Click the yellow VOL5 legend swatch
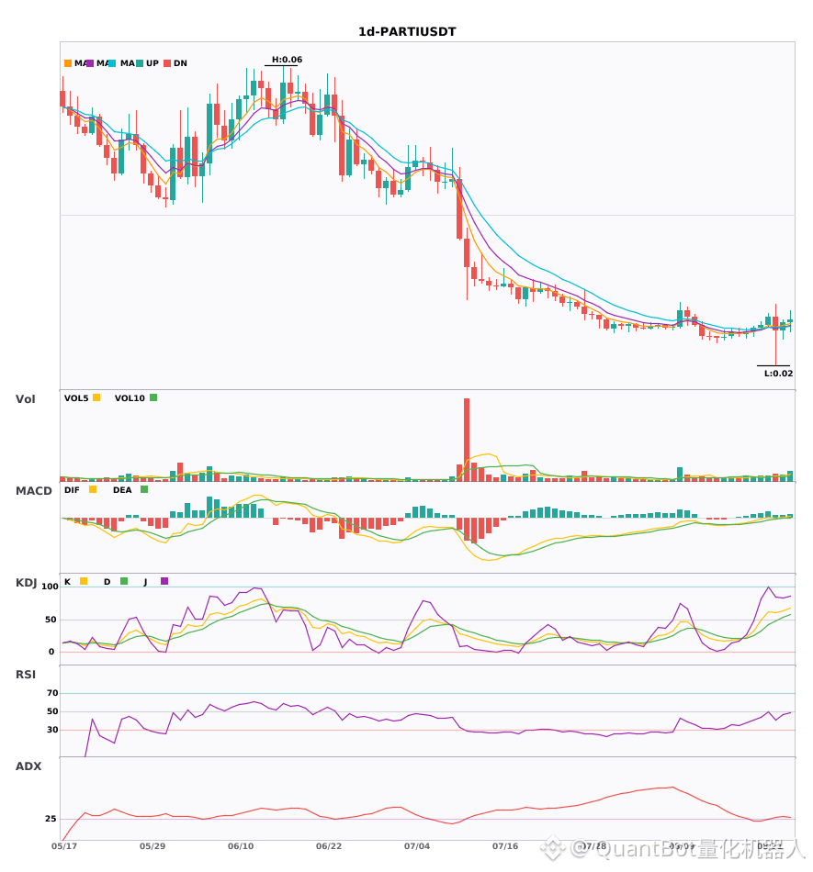Image resolution: width=813 pixels, height=872 pixels. point(96,397)
